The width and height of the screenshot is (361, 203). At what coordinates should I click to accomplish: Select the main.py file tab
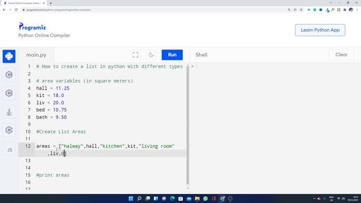click(36, 55)
